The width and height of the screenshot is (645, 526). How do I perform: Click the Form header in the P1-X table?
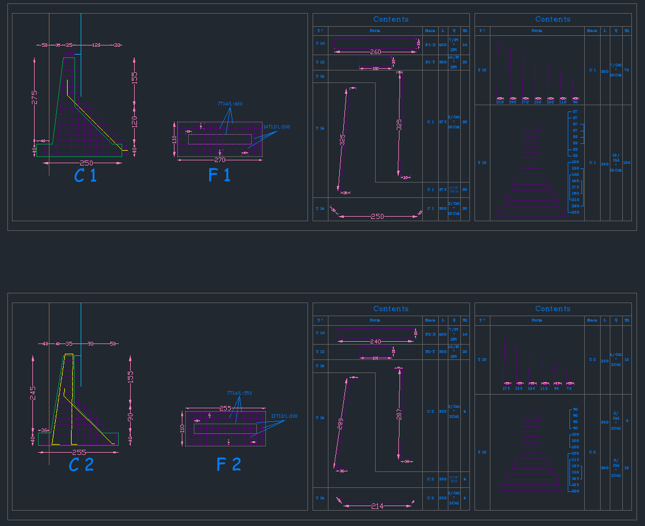[x=374, y=31]
